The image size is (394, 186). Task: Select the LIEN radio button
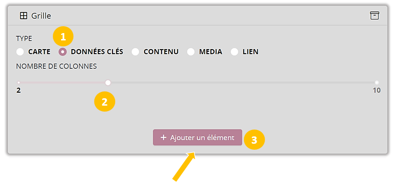click(235, 52)
